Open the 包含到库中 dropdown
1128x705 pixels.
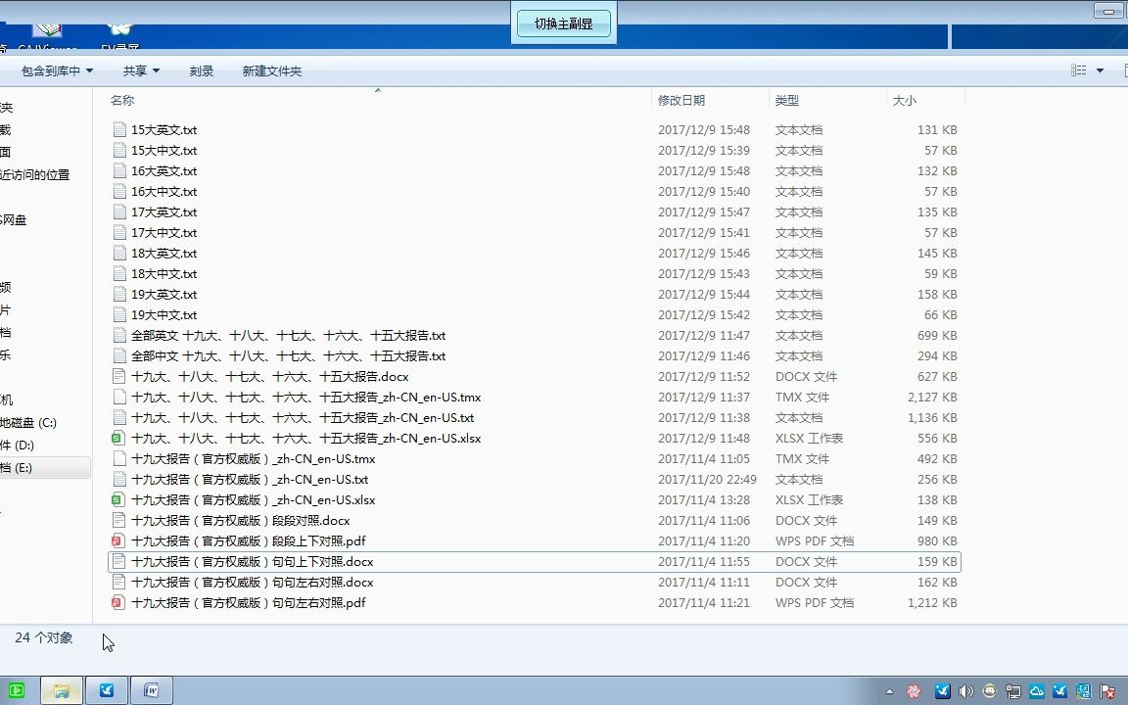tap(54, 70)
